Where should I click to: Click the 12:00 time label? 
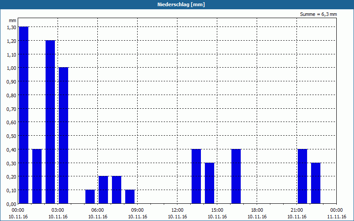click(x=177, y=210)
